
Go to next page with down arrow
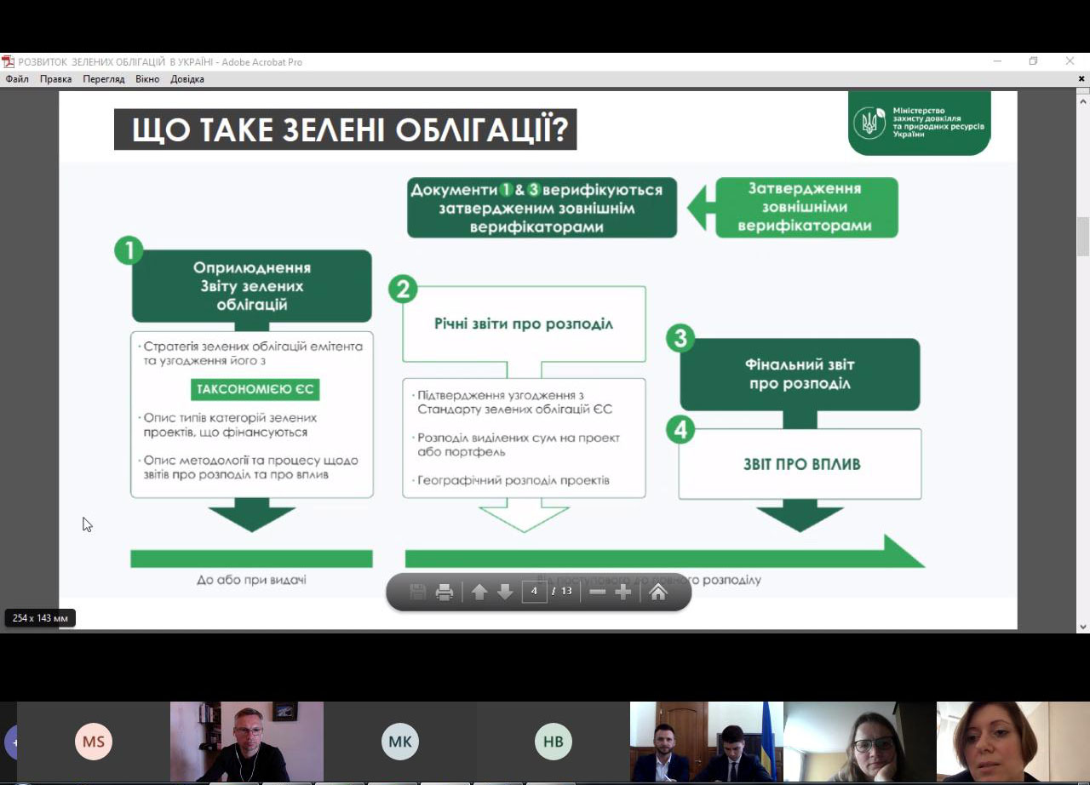coord(505,592)
